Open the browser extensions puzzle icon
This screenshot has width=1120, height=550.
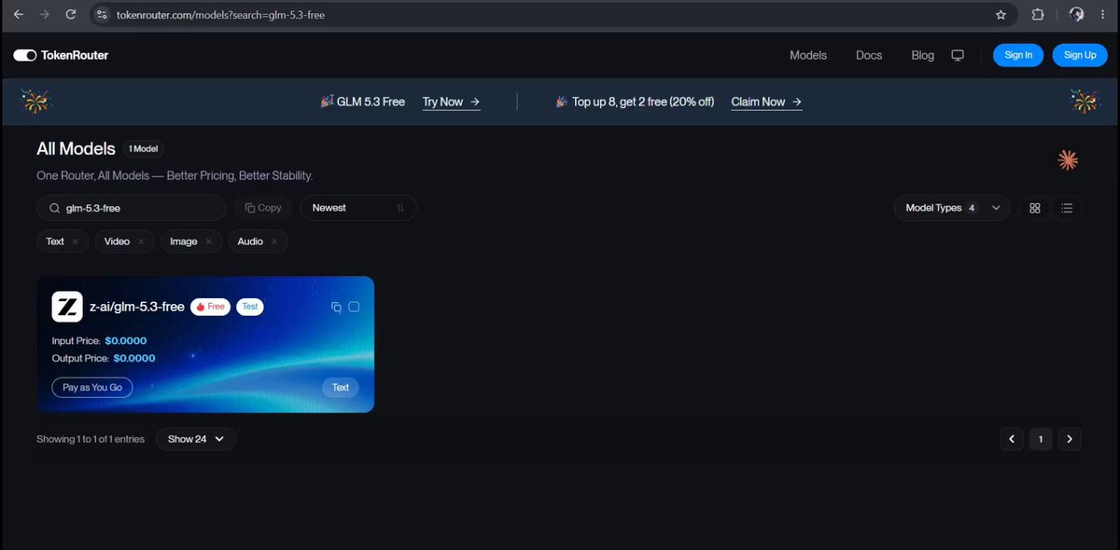click(x=1038, y=15)
